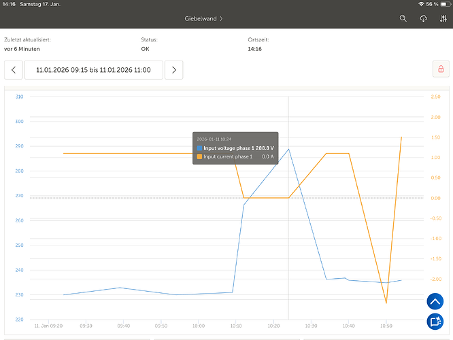Tap the cloud download icon
Viewport: 453px width, 340px height.
pos(423,19)
